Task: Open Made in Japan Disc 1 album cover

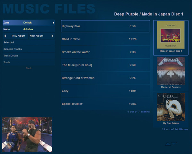Action: pos(171,35)
